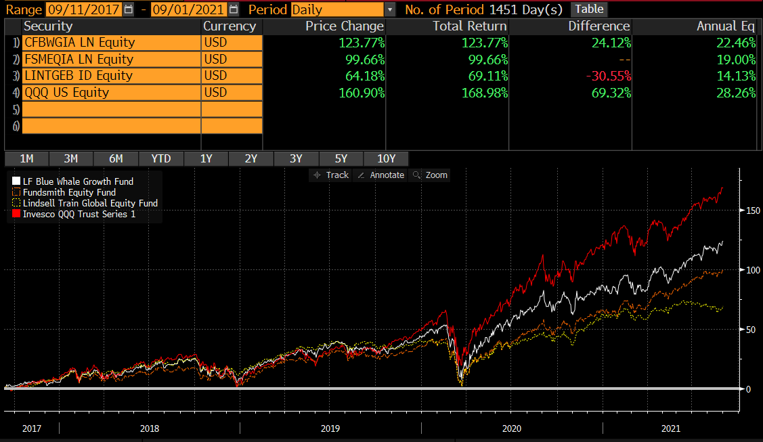This screenshot has height=442, width=763.
Task: Click the white LF Blue Whale legend swatch
Action: (16, 181)
